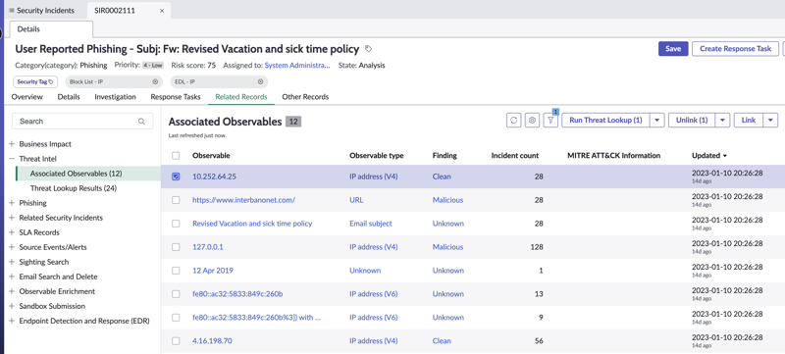Image resolution: width=785 pixels, height=354 pixels.
Task: Click the search magnifier icon
Action: 141,121
